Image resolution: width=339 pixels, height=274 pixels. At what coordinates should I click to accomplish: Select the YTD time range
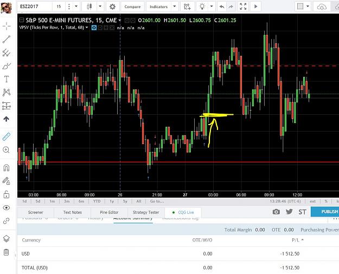tap(97, 201)
